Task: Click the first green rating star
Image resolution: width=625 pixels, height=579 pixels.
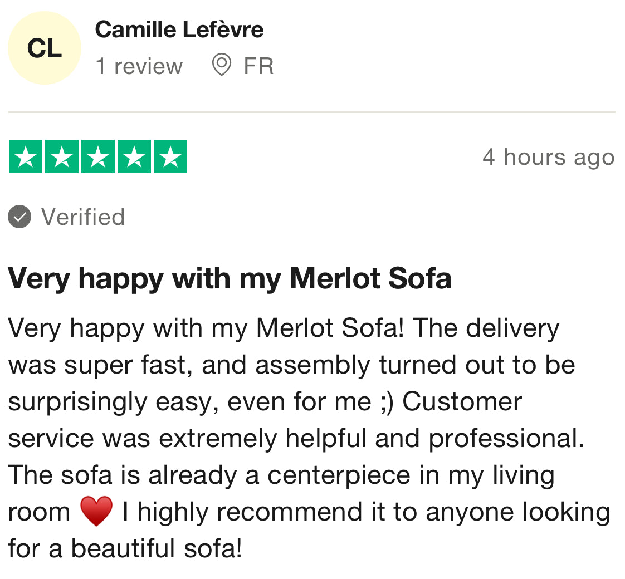Action: [26, 157]
